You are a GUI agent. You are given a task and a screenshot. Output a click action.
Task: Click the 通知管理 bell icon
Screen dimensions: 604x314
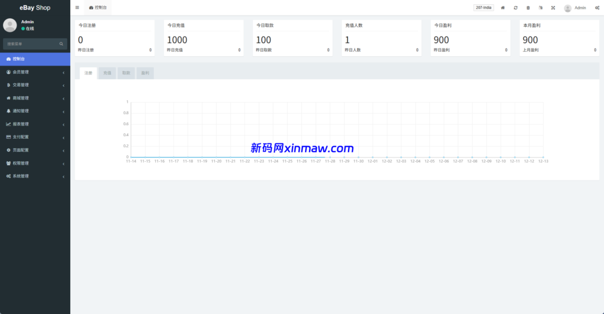8,111
